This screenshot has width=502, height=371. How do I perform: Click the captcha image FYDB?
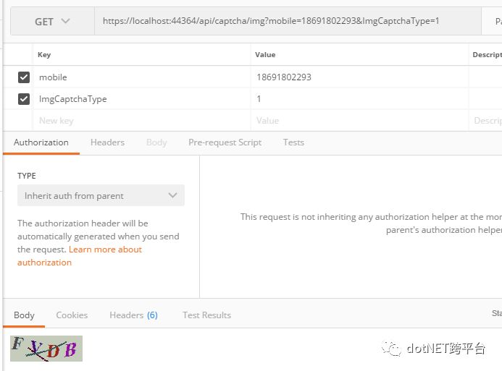point(46,349)
